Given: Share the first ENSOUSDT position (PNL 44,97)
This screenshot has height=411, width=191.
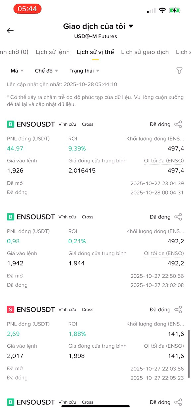Looking at the screenshot, I should 178,124.
